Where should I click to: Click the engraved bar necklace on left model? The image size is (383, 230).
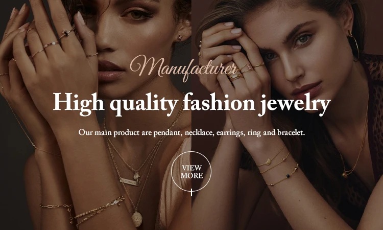130,182
